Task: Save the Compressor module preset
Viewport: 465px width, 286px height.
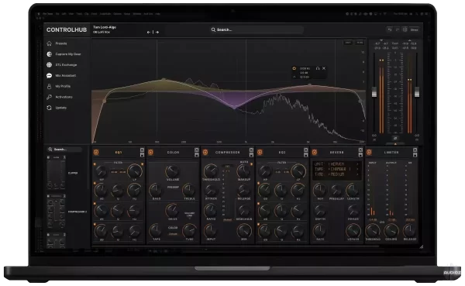Action: (251, 155)
